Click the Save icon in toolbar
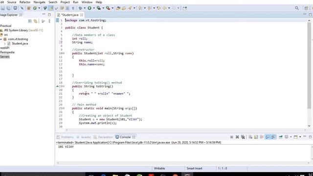 (x=3, y=8)
